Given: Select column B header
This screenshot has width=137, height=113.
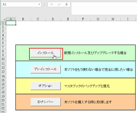Looking at the screenshot, I should [x=23, y=19].
